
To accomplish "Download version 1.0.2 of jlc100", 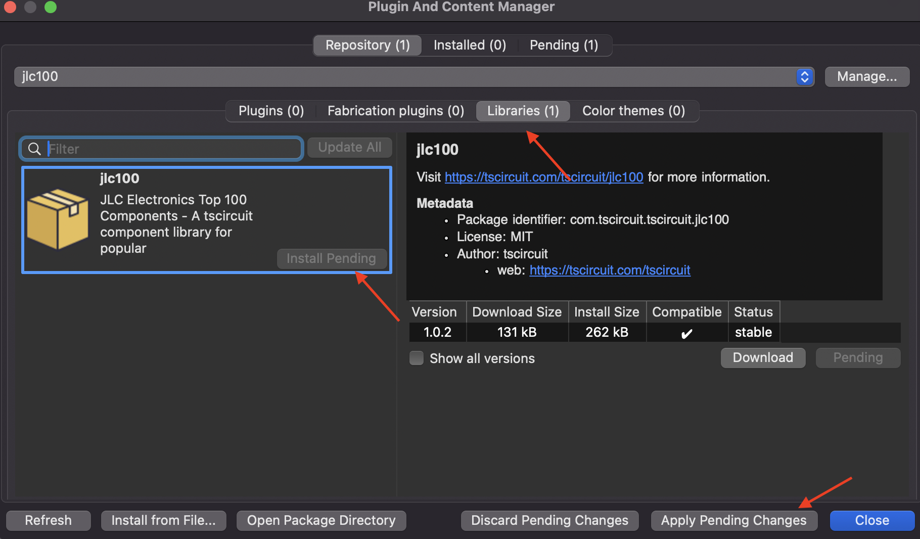I will [x=763, y=357].
